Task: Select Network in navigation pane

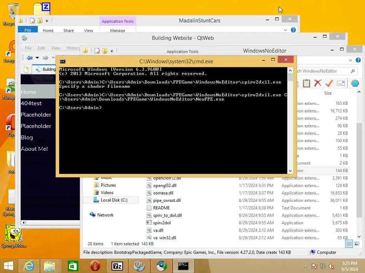Action: tap(102, 215)
